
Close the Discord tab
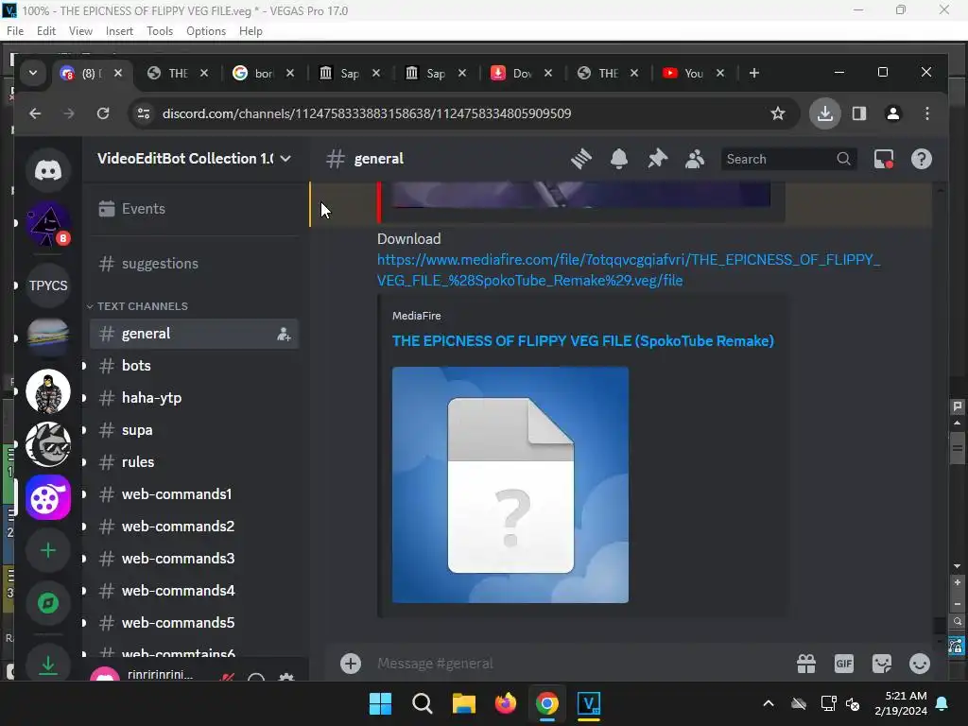[x=118, y=73]
